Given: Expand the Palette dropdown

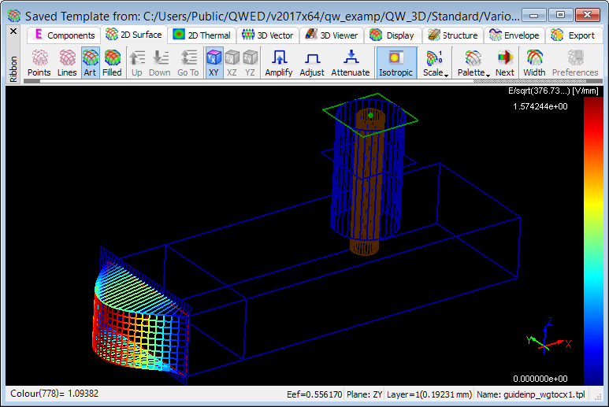Looking at the screenshot, I should [473, 63].
